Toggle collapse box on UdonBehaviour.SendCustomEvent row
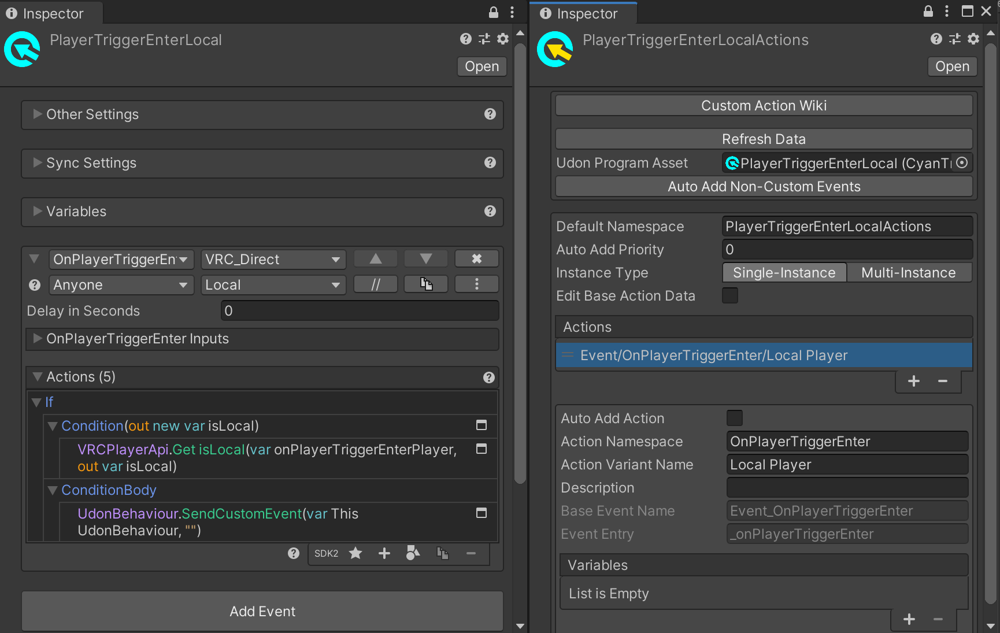This screenshot has height=633, width=1000. pos(481,513)
